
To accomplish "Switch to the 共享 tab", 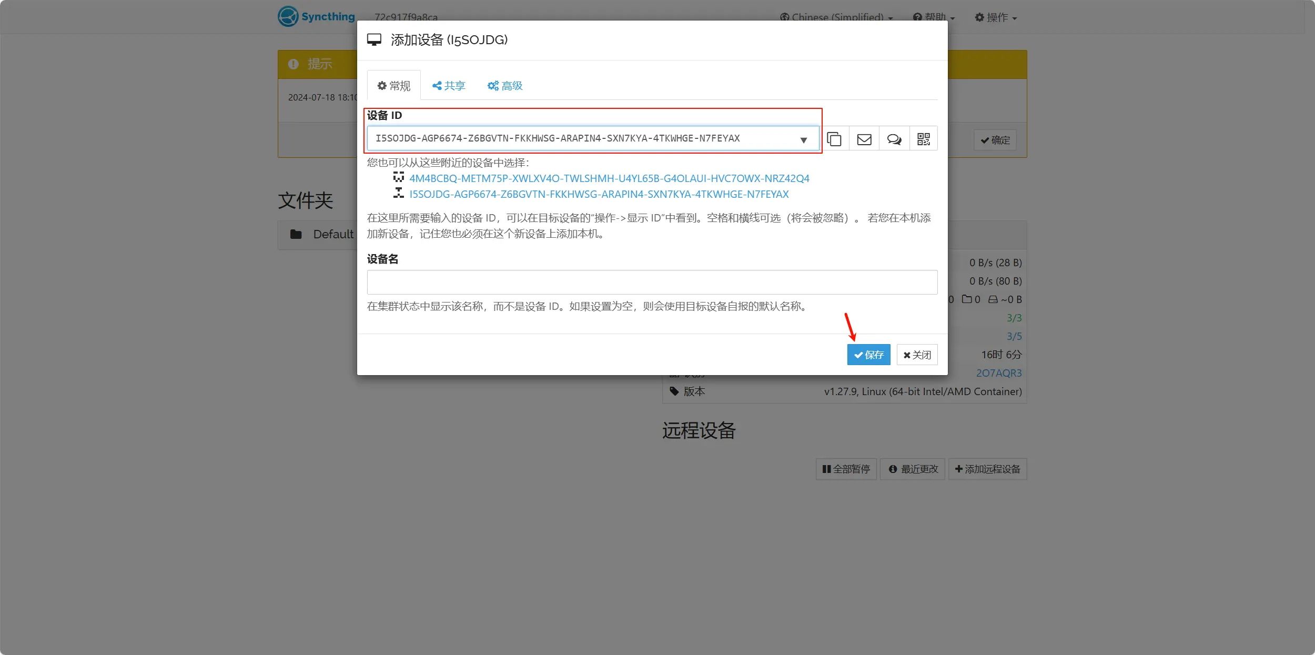I will click(x=448, y=85).
